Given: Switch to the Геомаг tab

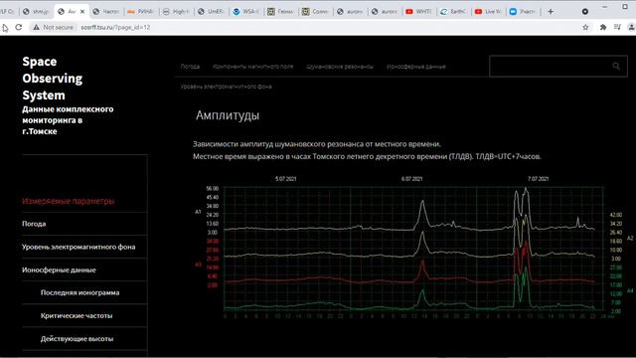Looking at the screenshot, I should [280, 11].
